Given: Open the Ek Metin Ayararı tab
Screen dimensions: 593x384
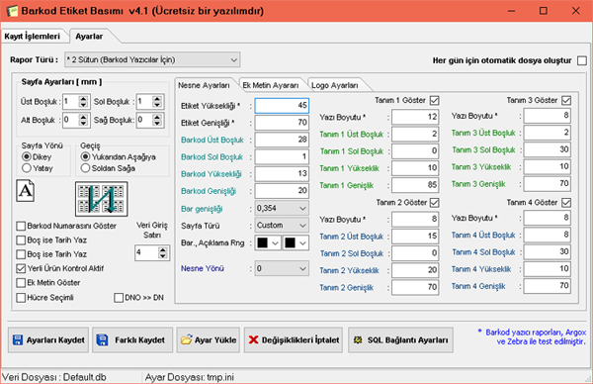Looking at the screenshot, I should (271, 85).
